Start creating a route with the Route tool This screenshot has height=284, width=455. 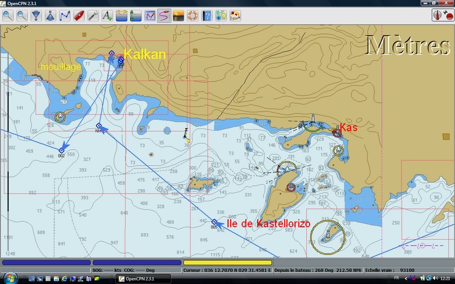click(x=65, y=16)
